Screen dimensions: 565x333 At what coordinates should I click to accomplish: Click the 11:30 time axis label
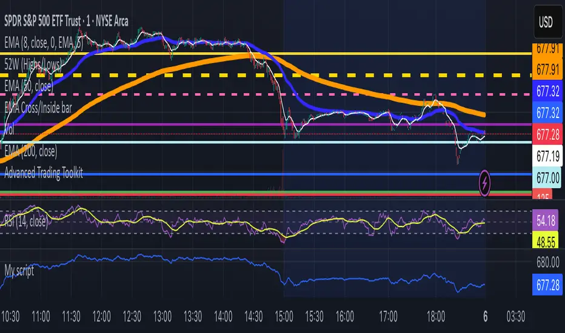[71, 317]
